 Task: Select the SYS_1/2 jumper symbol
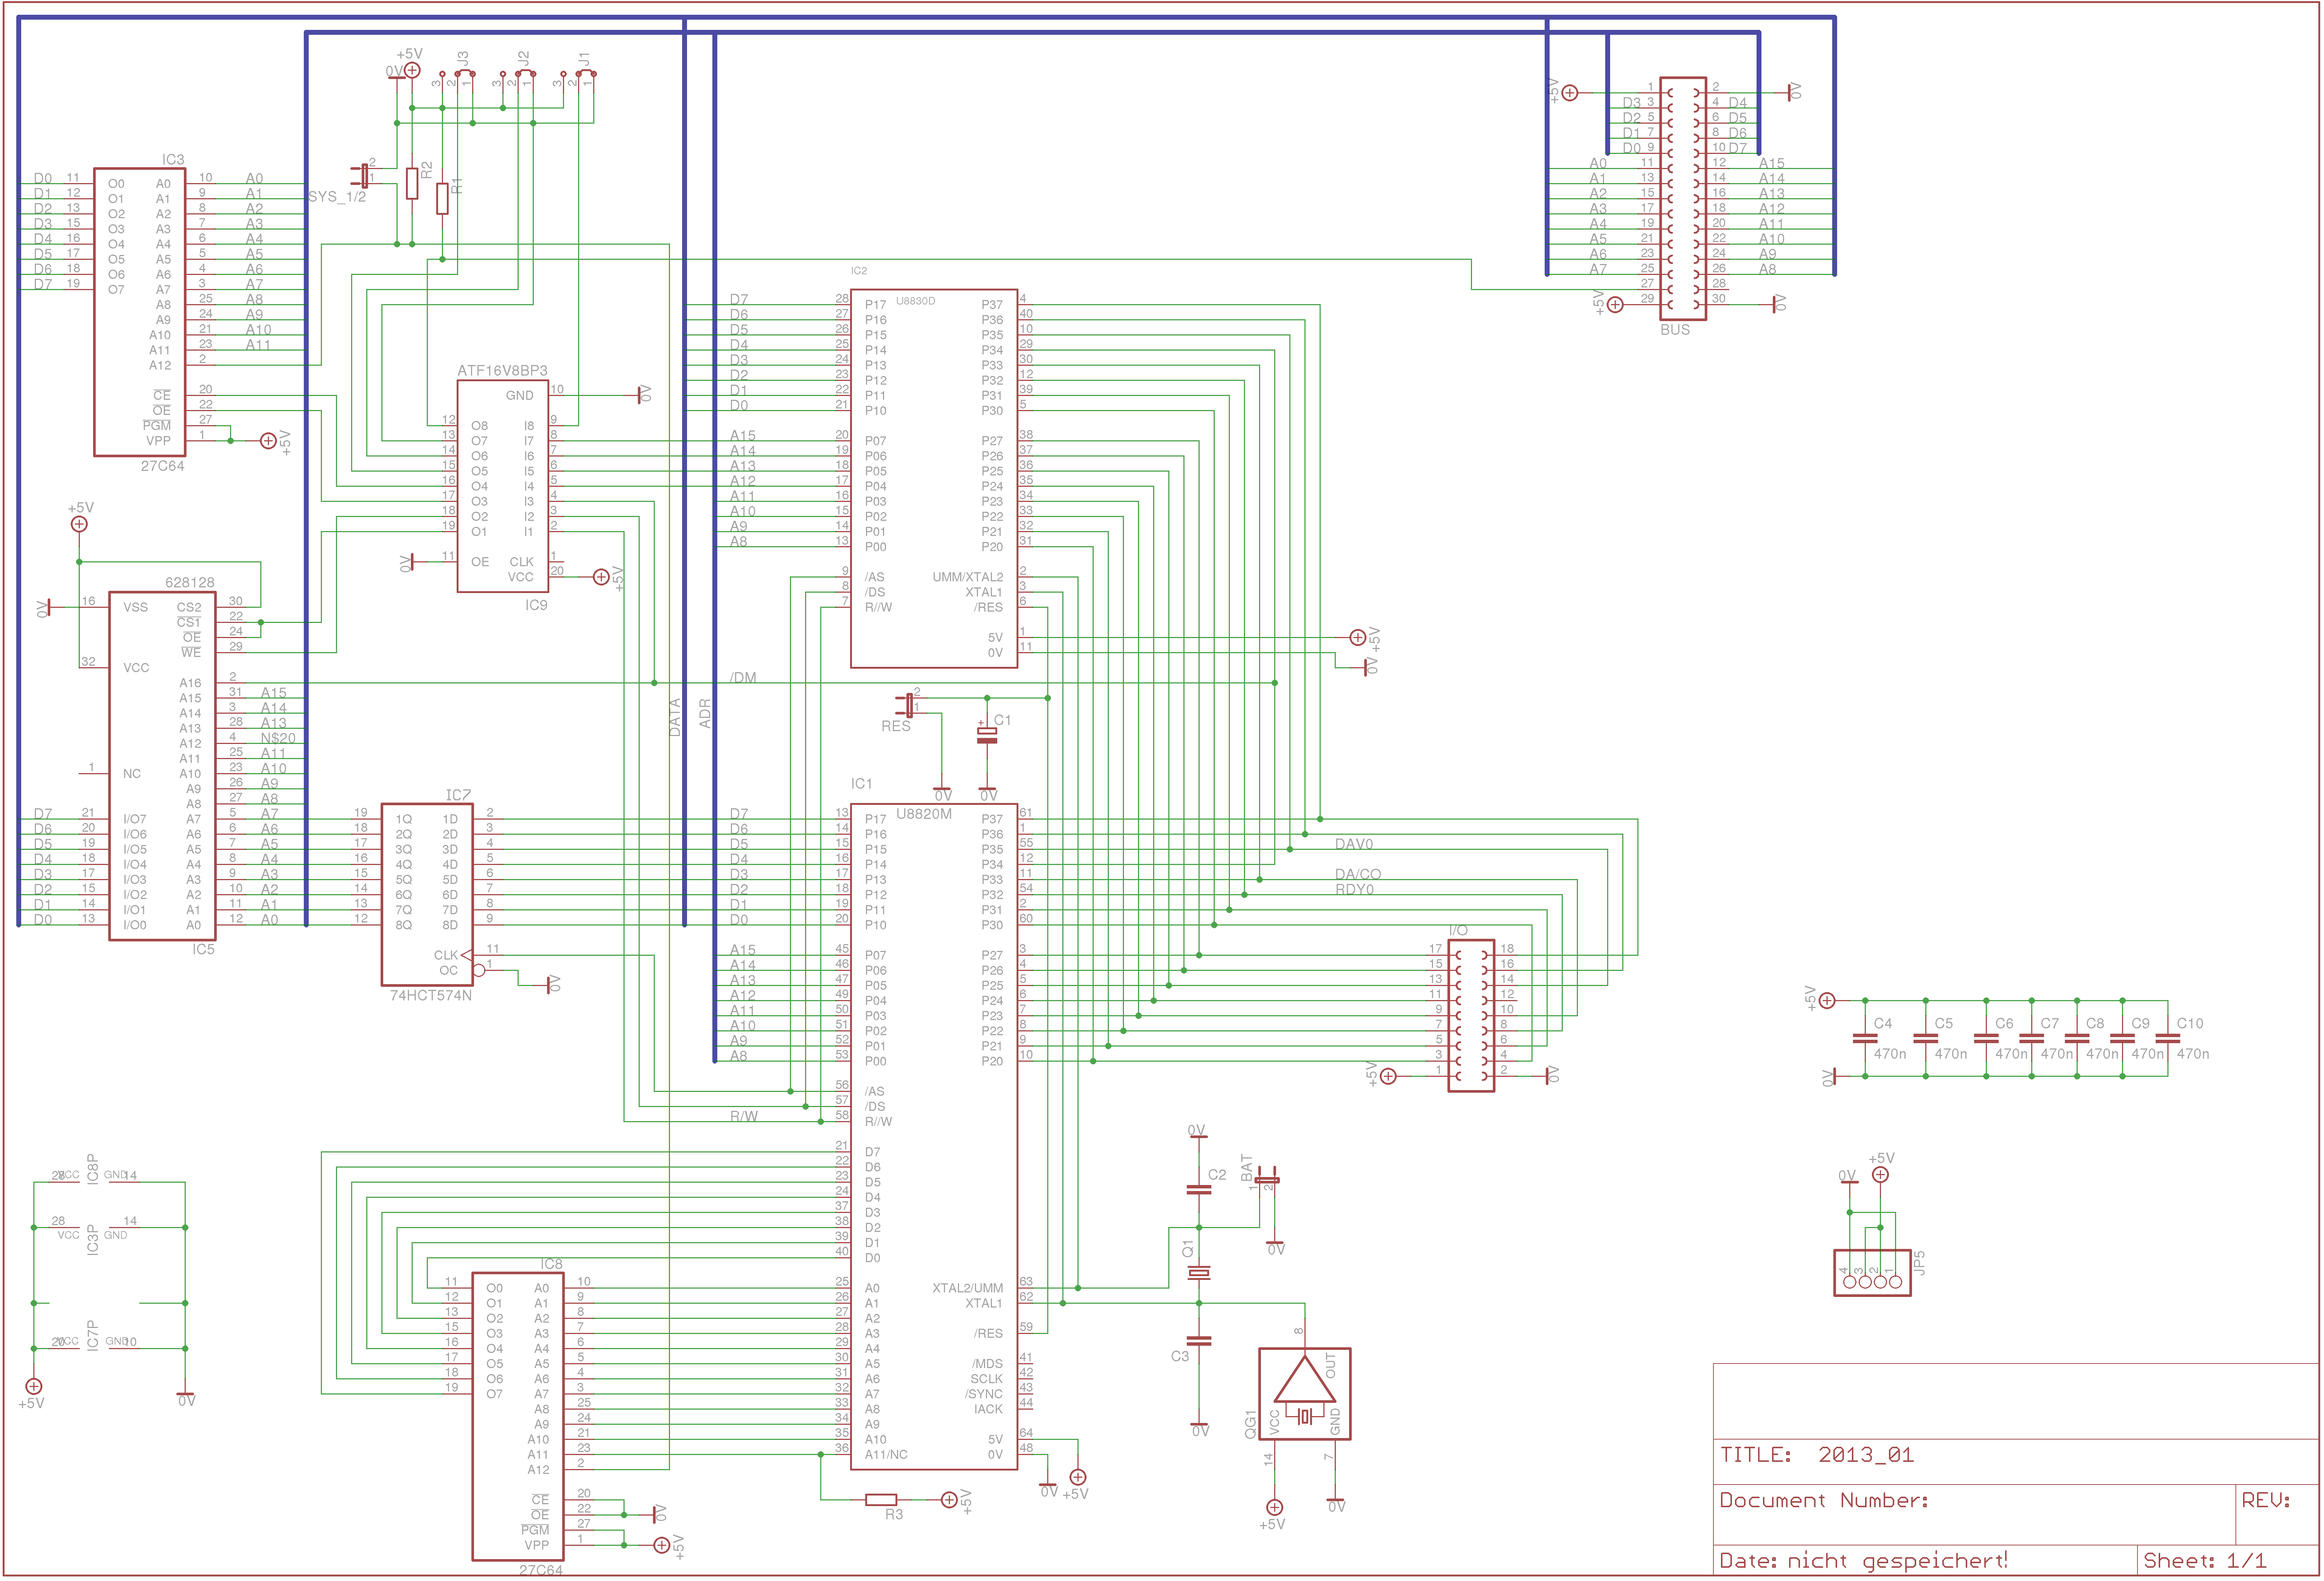click(365, 176)
